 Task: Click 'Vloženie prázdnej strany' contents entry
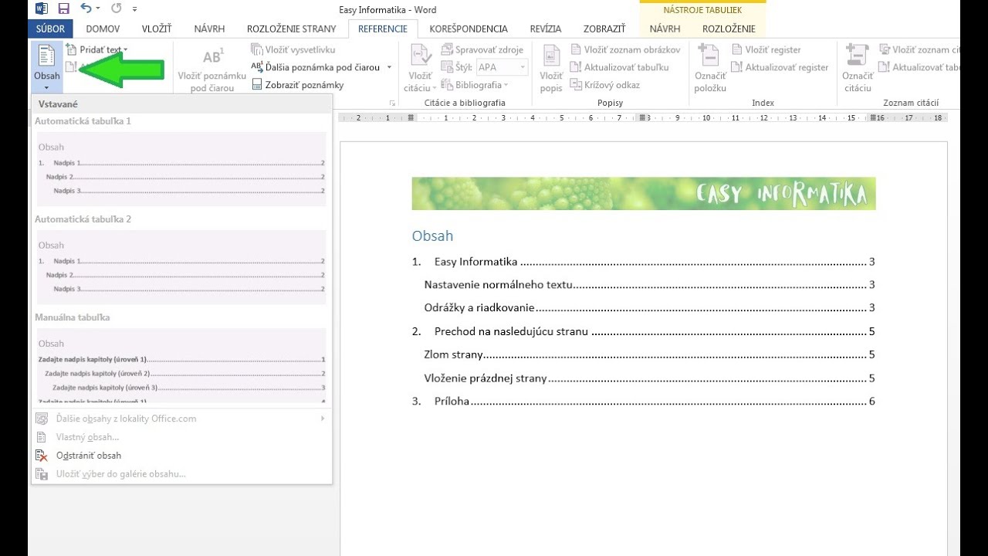click(649, 378)
